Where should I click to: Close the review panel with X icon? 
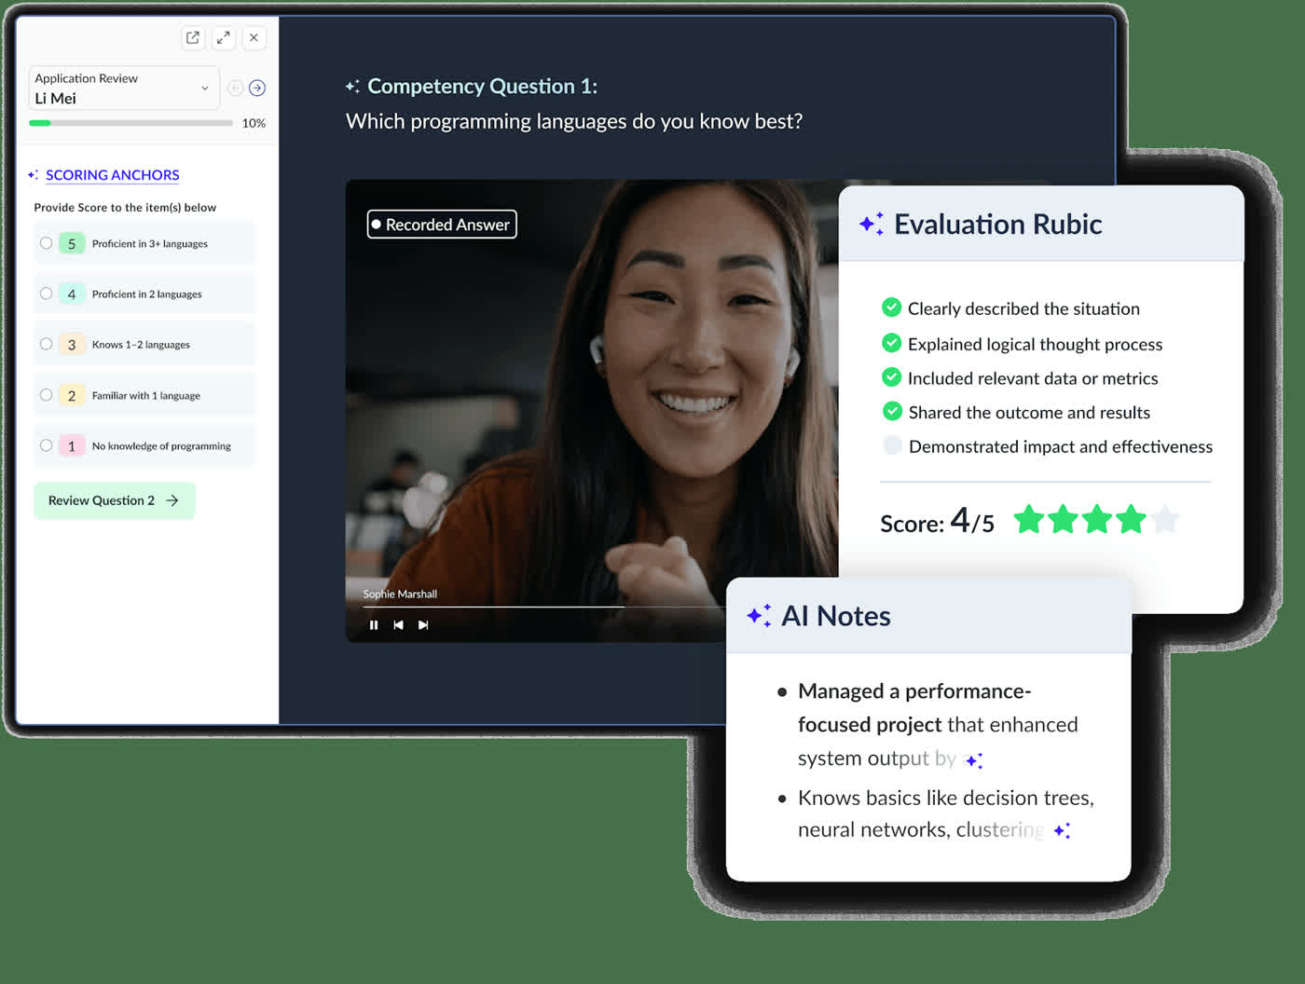[254, 38]
